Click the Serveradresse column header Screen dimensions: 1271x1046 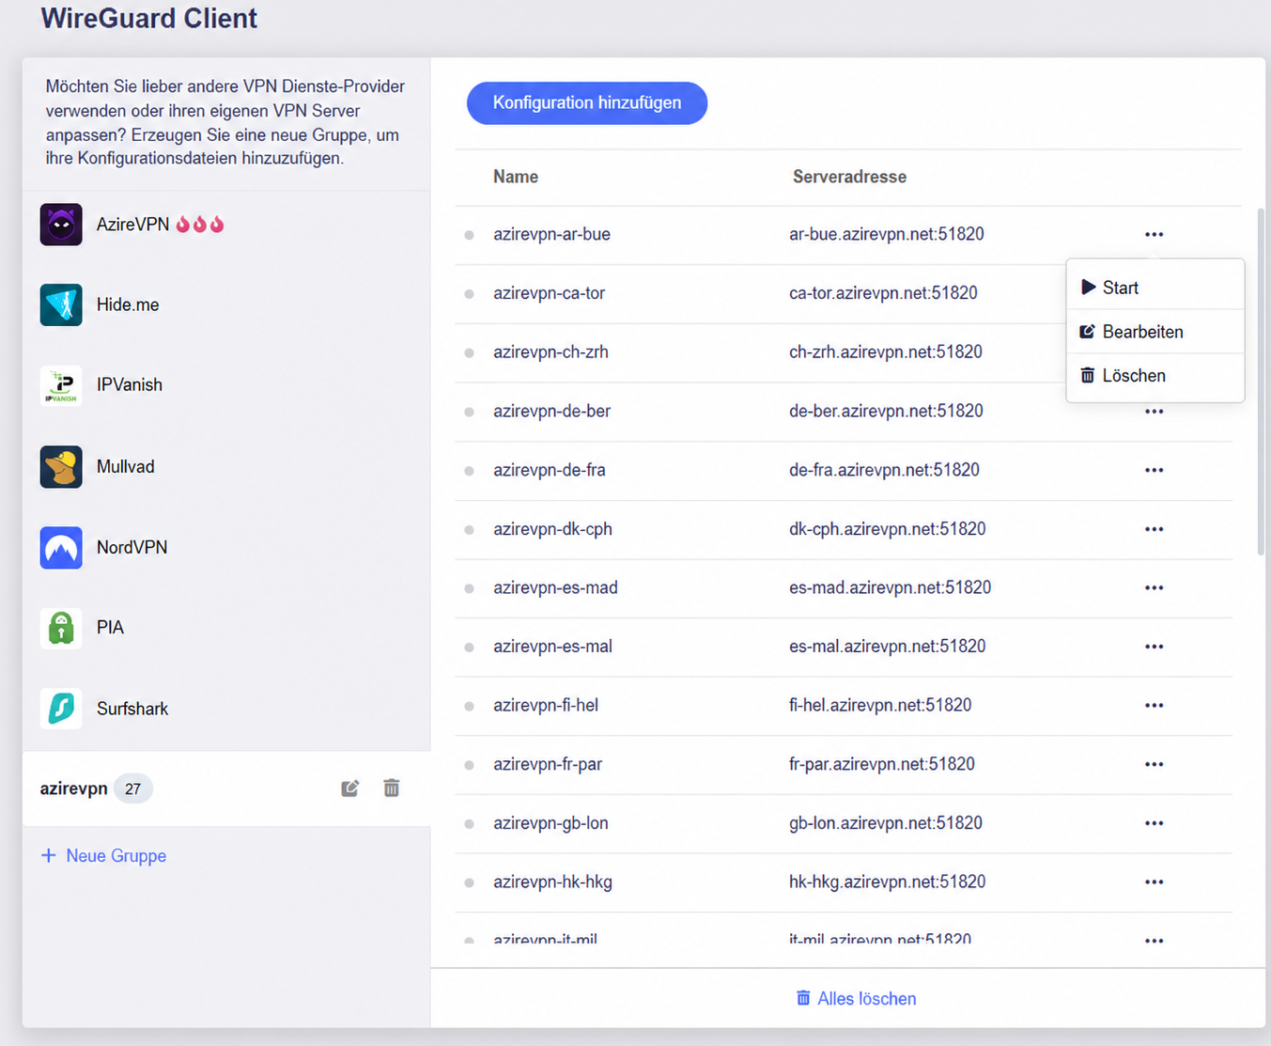849,177
